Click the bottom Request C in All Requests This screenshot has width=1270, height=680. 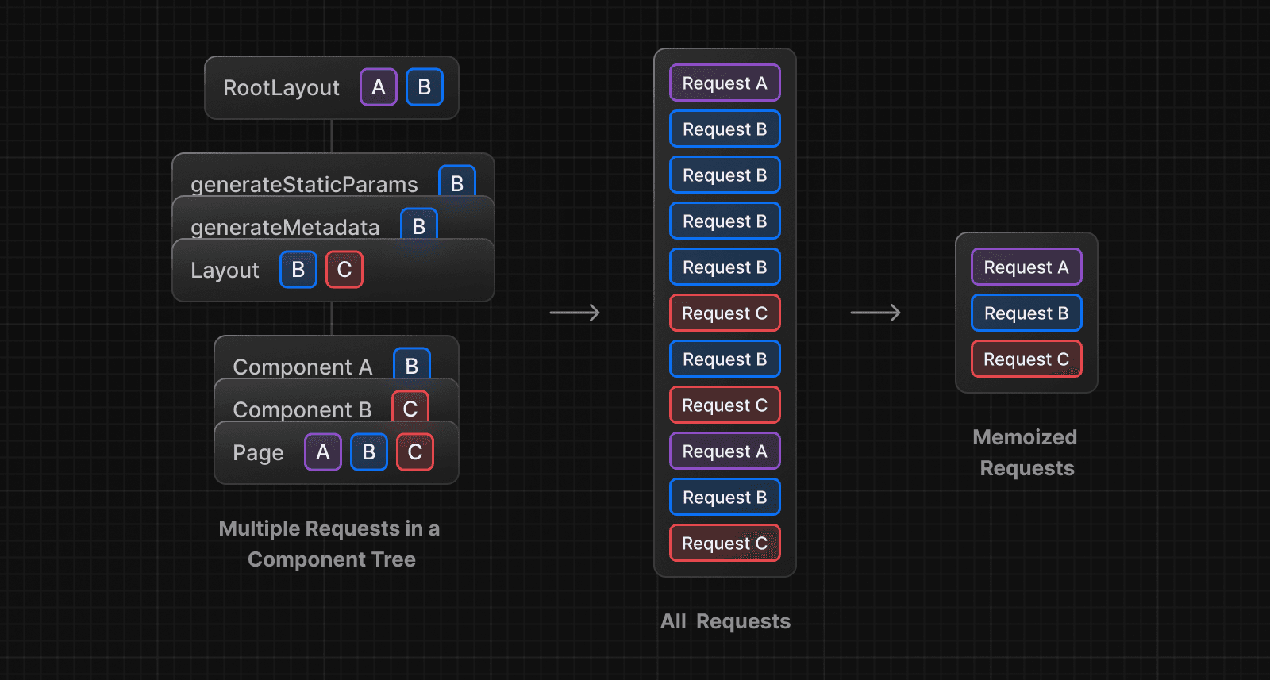(x=725, y=544)
